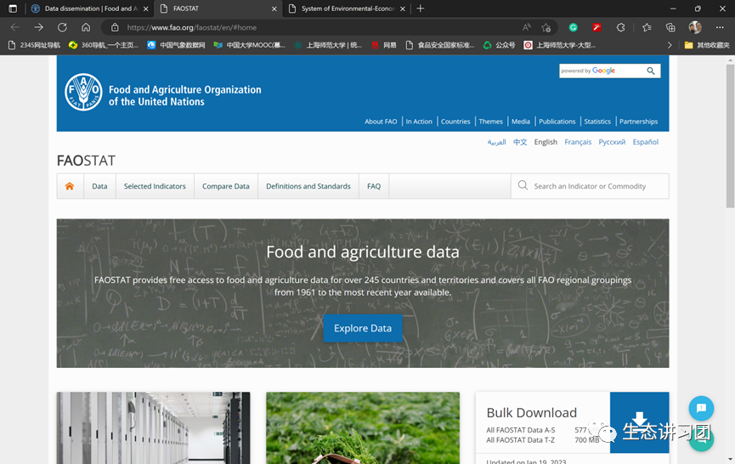Open the Media link

pyautogui.click(x=521, y=122)
